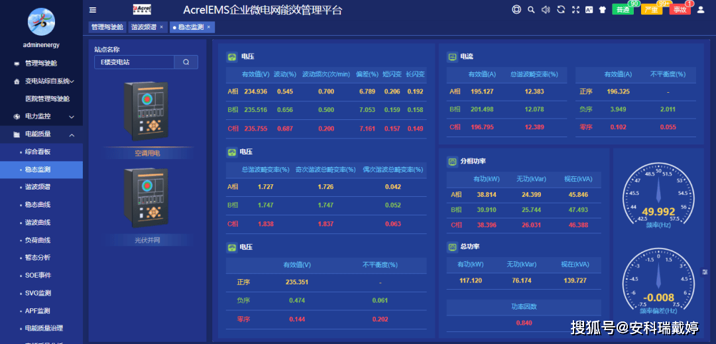Click the magnifier search icon in top toolbar
This screenshot has width=716, height=344.
(x=531, y=9)
